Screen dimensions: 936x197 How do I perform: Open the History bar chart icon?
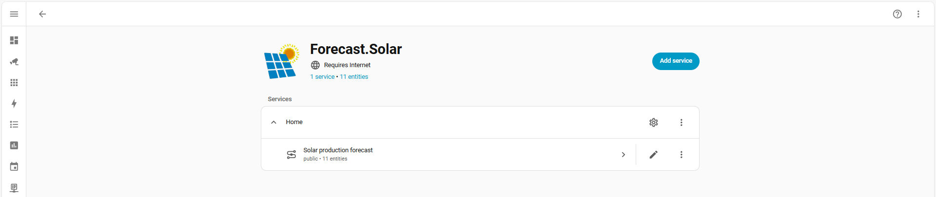click(14, 145)
